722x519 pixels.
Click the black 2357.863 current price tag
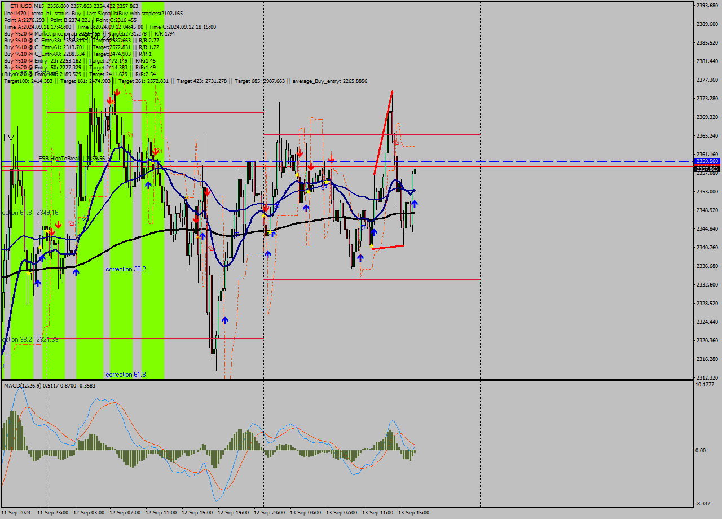tap(707, 169)
